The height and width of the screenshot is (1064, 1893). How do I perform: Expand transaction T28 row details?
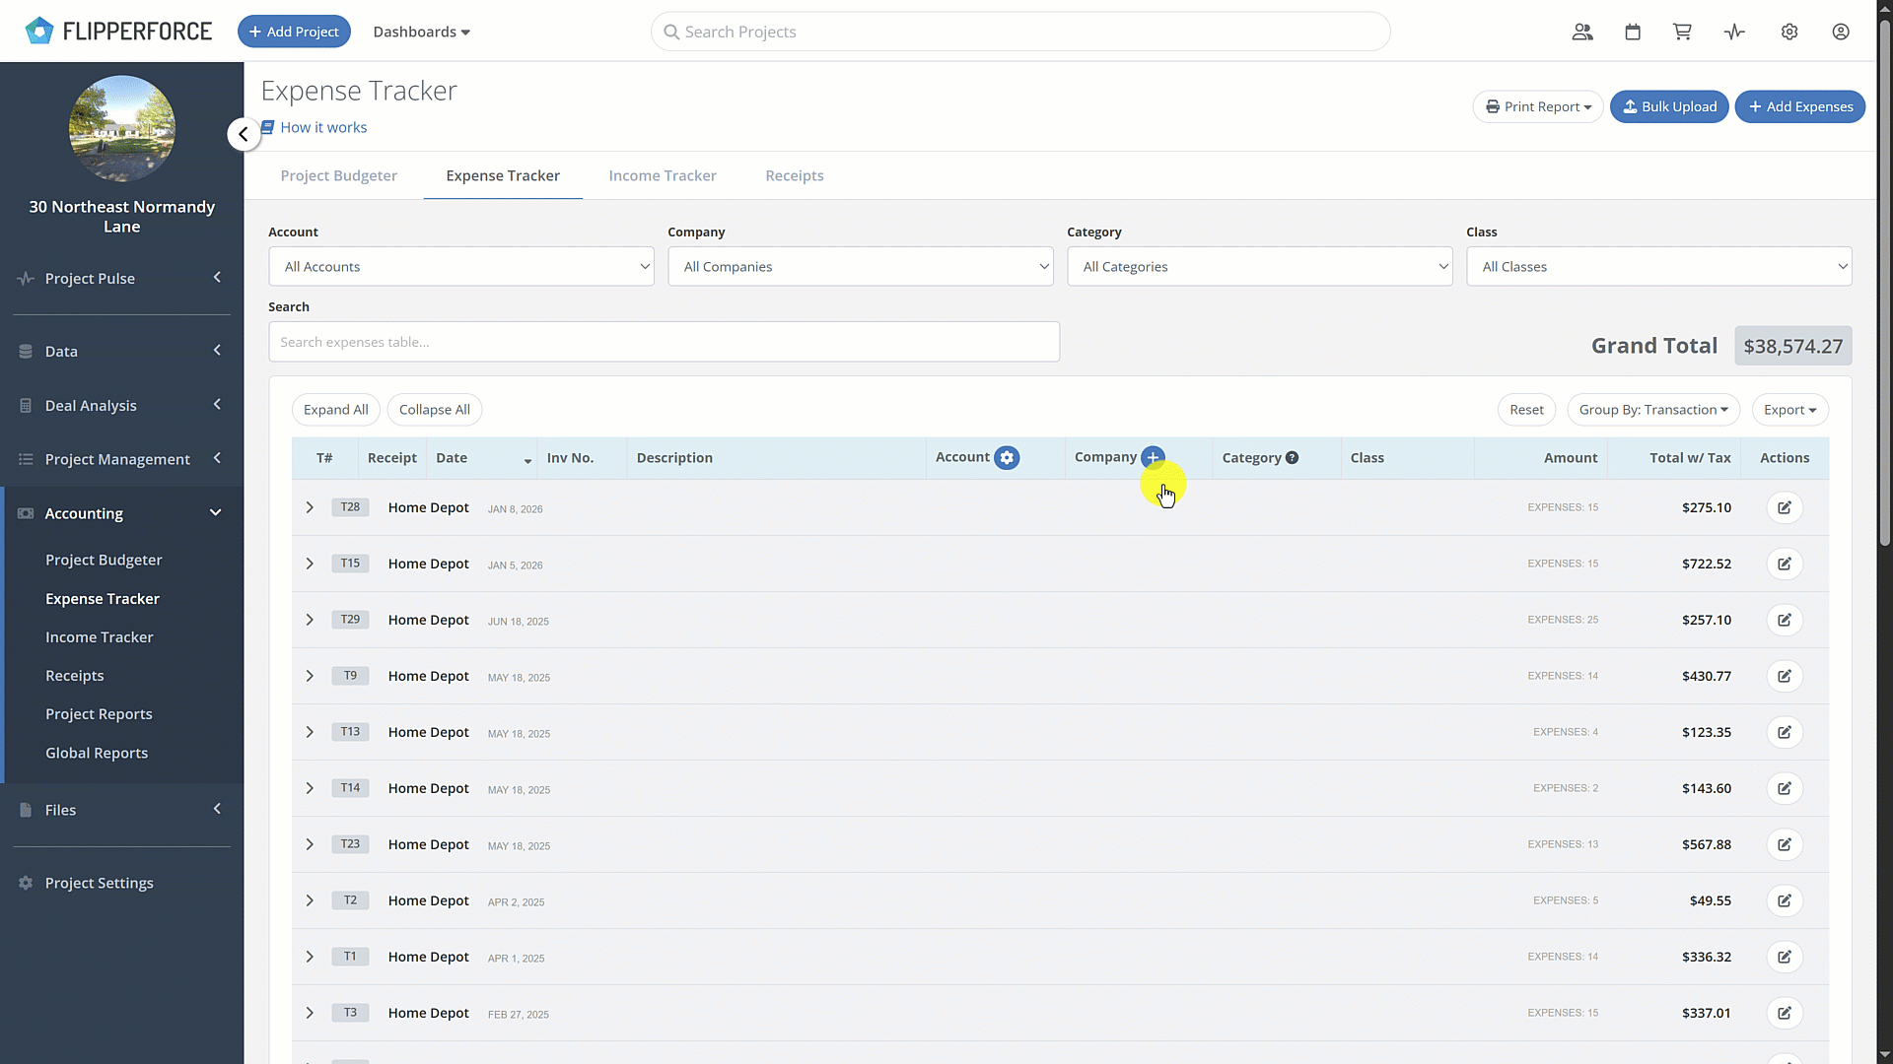pos(310,507)
